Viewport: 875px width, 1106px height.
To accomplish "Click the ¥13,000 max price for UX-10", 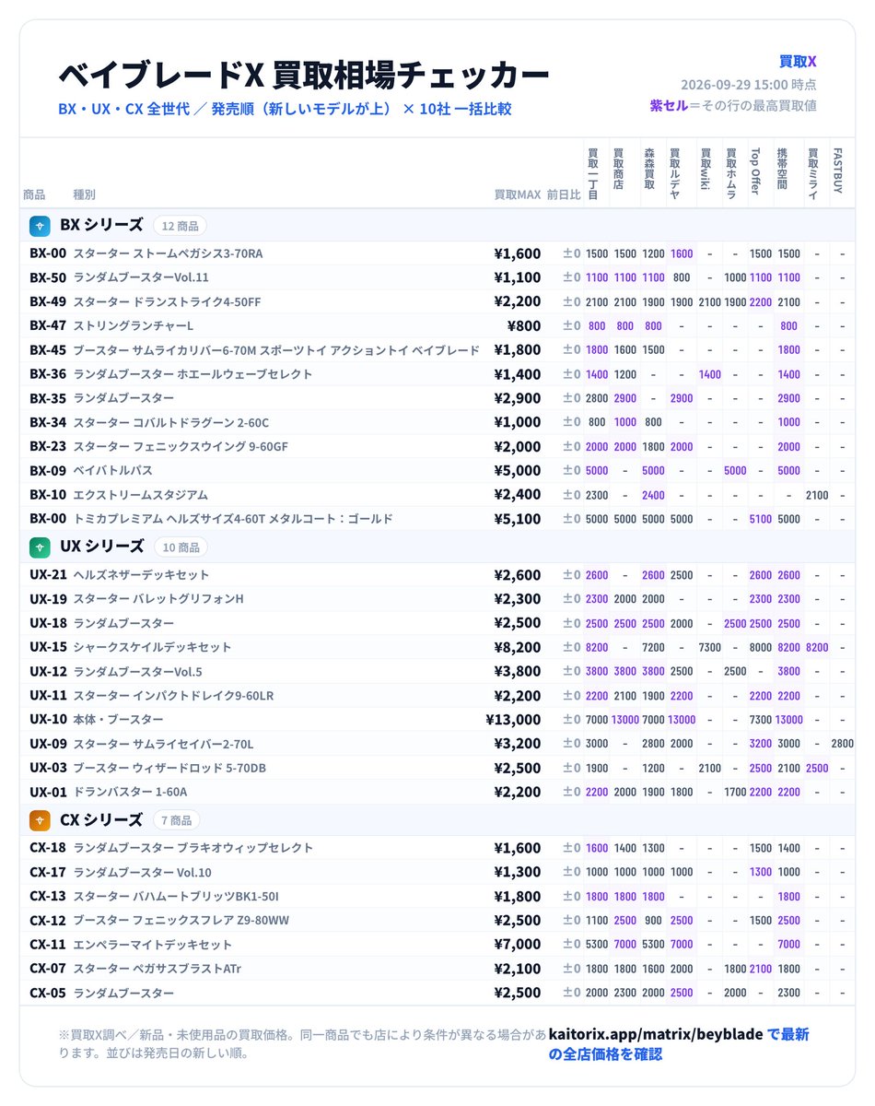I will (514, 720).
